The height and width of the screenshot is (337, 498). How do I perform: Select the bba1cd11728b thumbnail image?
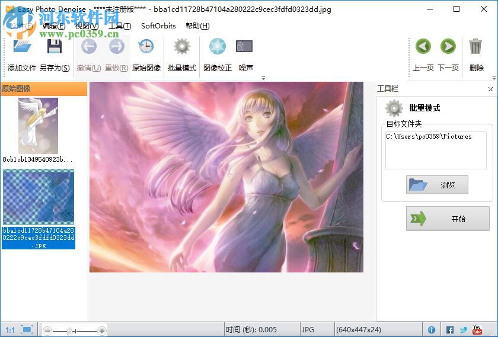39,197
